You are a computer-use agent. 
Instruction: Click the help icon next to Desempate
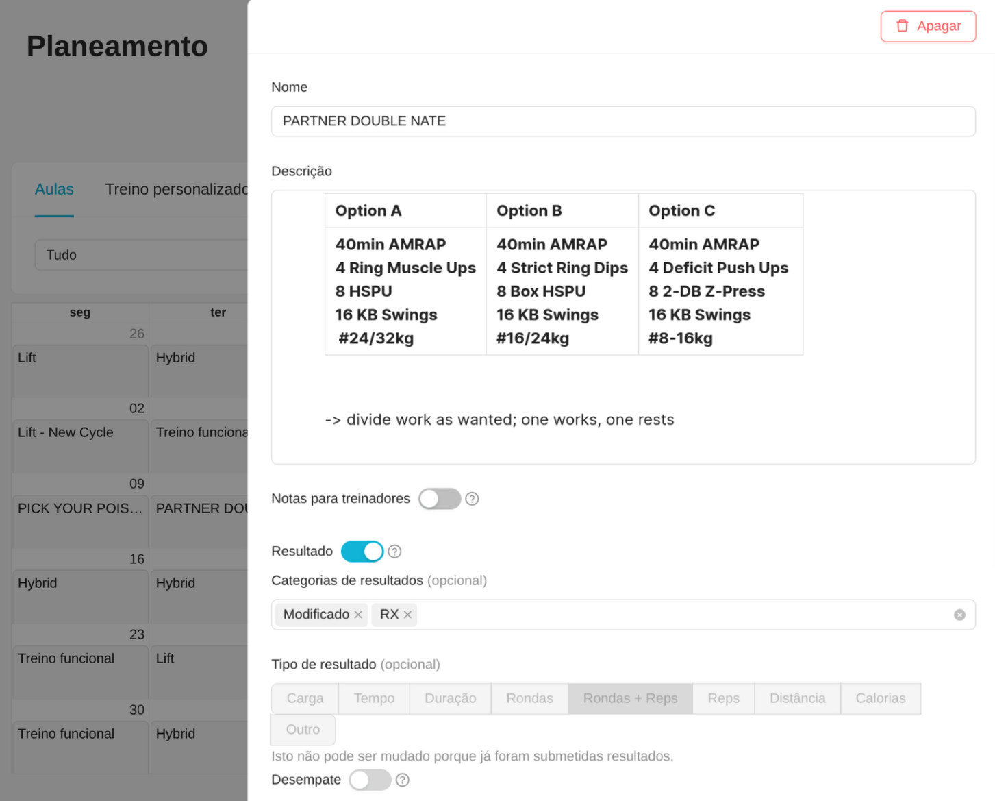403,780
